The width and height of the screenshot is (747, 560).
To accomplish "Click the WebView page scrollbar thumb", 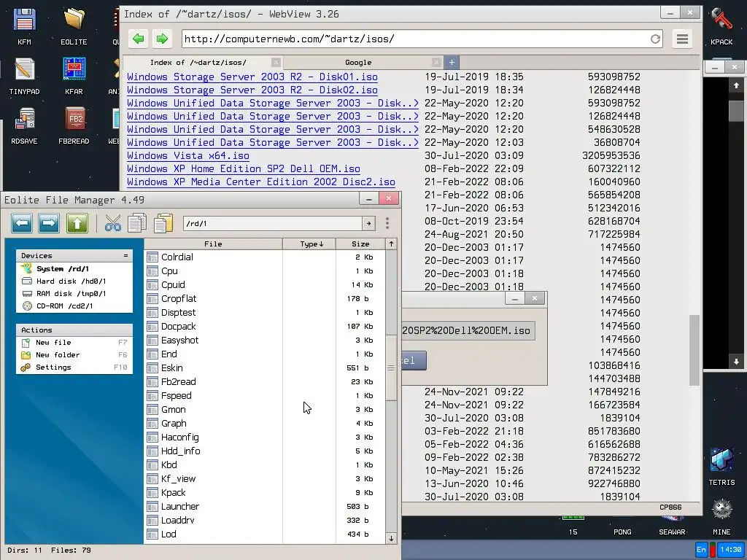I will point(694,350).
